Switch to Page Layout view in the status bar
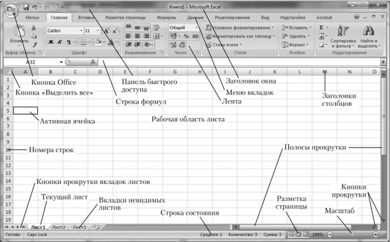 click(298, 234)
